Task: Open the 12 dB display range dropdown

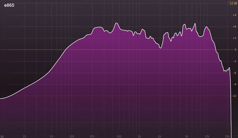Action: click(x=233, y=3)
